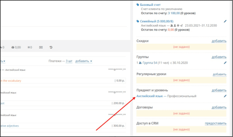Image resolution: width=233 pixels, height=137 pixels.
Task: Click предоставить for Доступ в CRM
Action: point(216,123)
